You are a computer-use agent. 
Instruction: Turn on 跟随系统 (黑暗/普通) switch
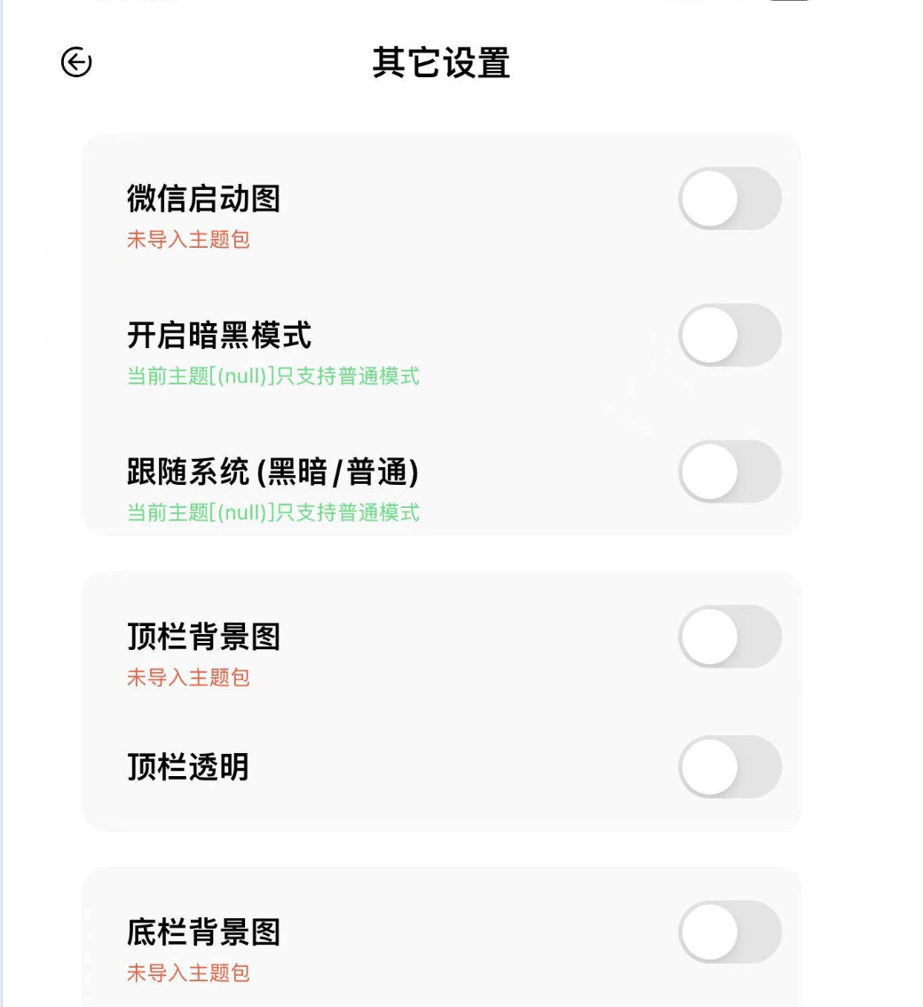pos(730,472)
